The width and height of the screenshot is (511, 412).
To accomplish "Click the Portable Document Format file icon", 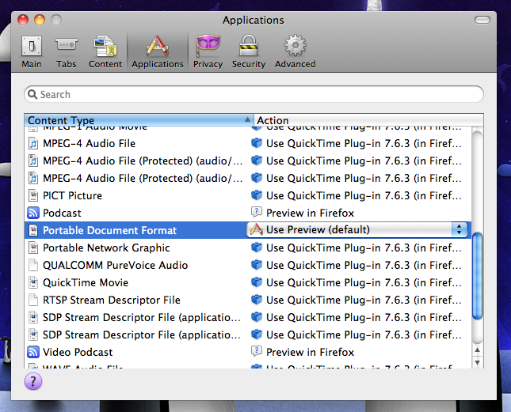I will (33, 230).
